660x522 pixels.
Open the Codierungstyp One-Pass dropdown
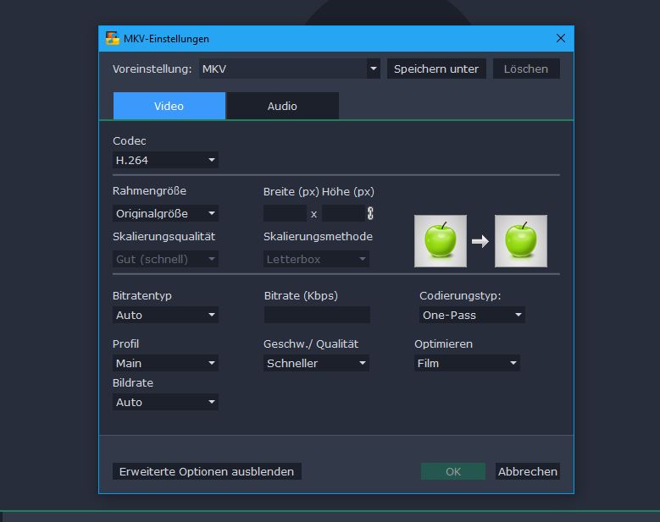472,316
